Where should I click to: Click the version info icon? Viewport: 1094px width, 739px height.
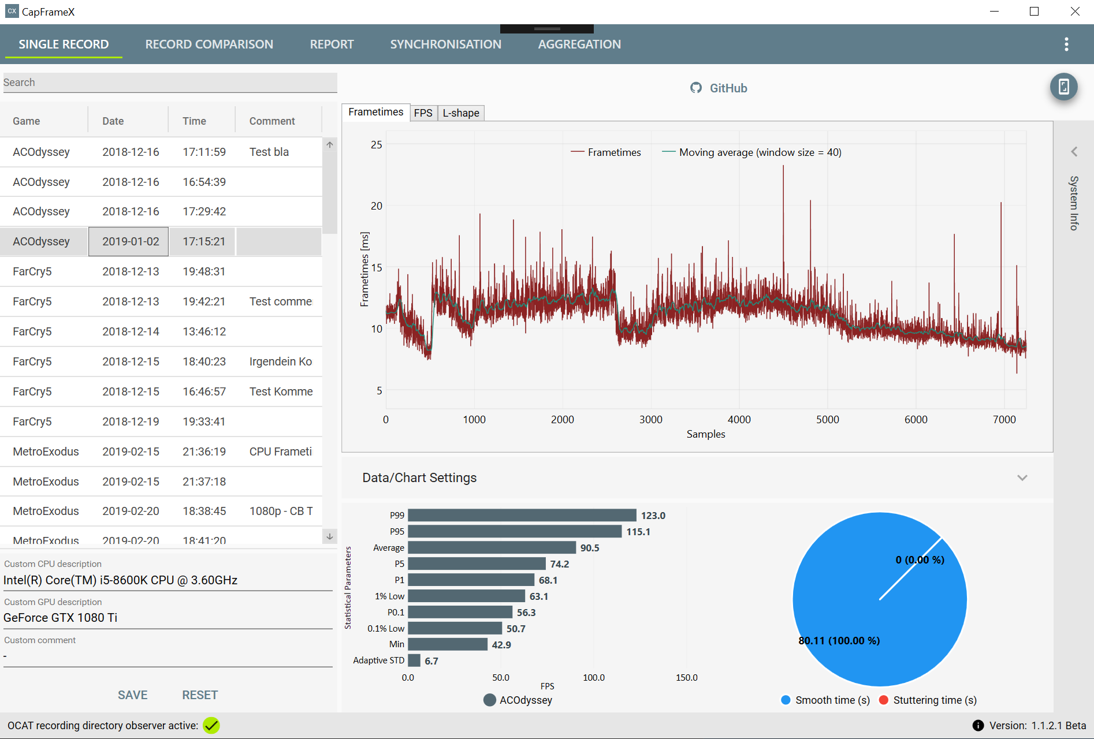click(x=978, y=726)
